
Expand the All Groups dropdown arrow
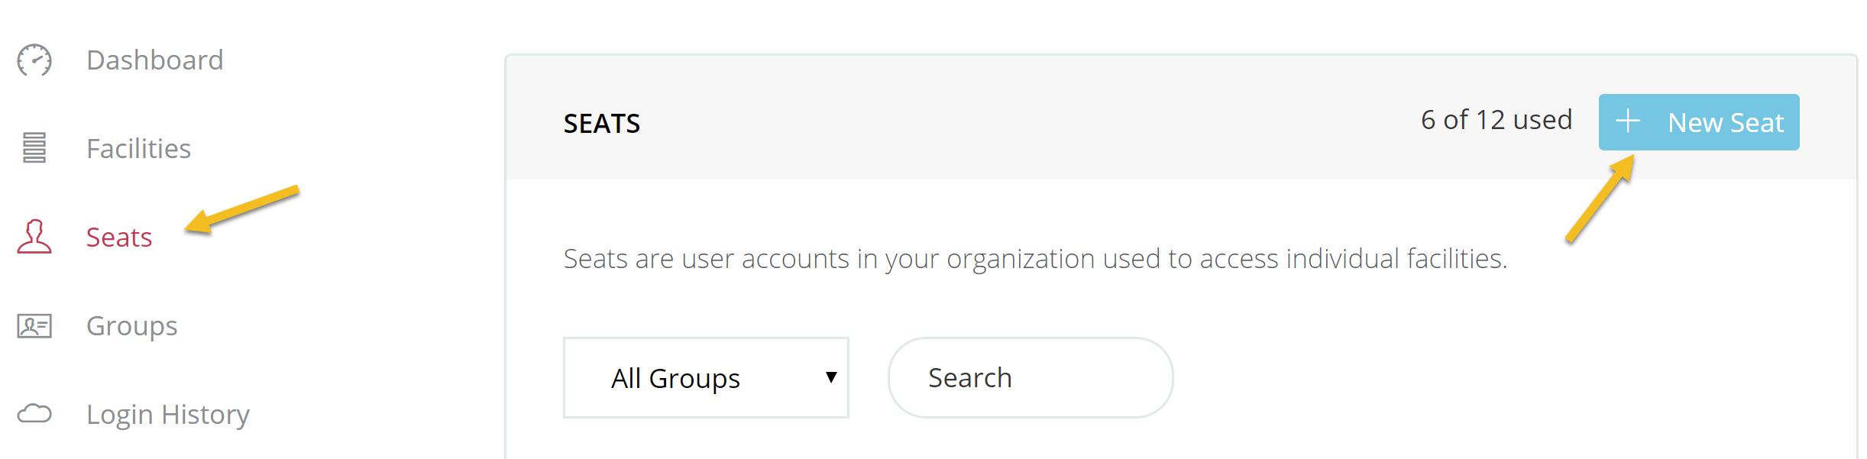click(831, 377)
